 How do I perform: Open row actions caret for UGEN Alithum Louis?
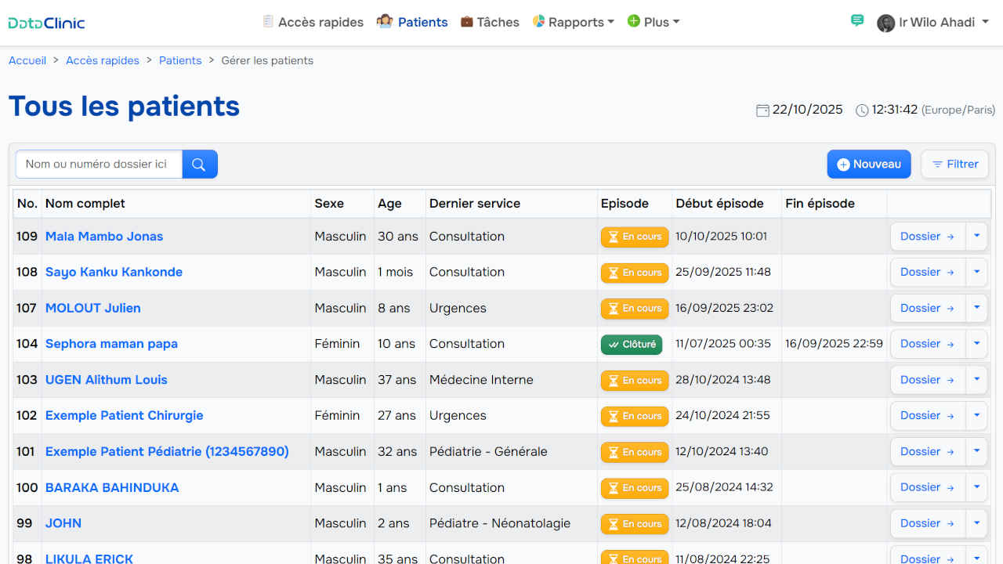tap(976, 380)
